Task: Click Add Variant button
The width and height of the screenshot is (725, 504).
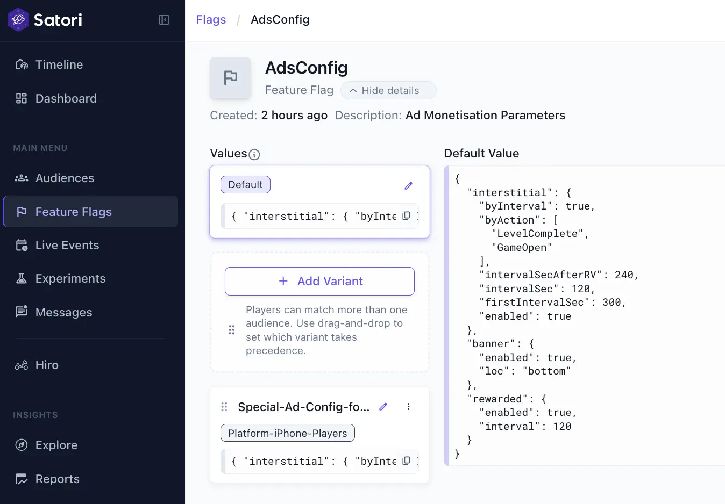Action: pyautogui.click(x=319, y=281)
